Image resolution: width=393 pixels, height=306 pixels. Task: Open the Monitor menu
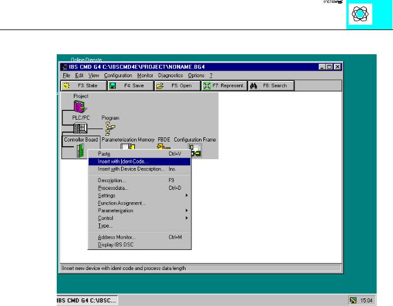point(145,75)
